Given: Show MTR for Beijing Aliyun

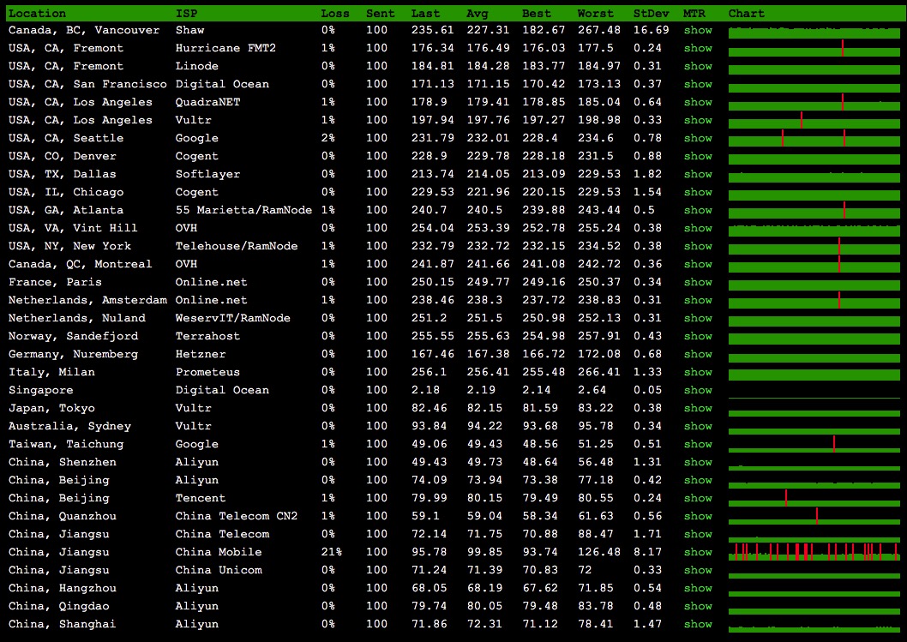Looking at the screenshot, I should [x=698, y=480].
